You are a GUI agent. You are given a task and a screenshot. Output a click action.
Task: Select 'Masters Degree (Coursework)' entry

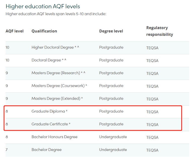tap(59, 86)
